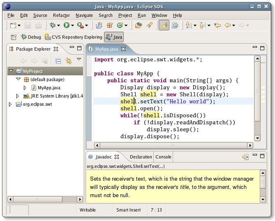Open the Source menu
This screenshot has width=275, height=221.
[x=40, y=16]
